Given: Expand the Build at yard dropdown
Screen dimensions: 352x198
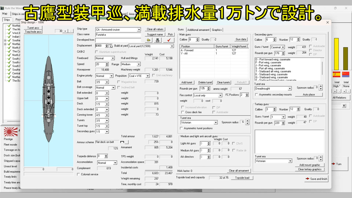Looking at the screenshot, I should [x=172, y=46].
